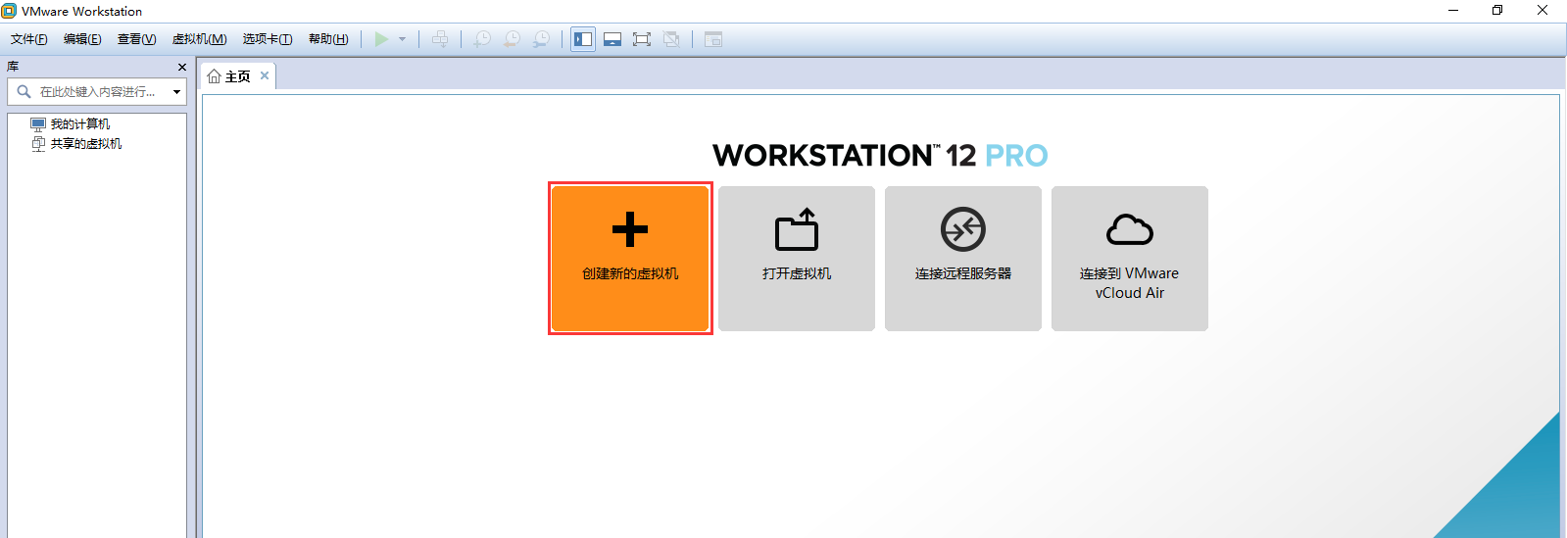Close the 主页 tab
This screenshot has height=538, width=1567.
click(x=265, y=75)
